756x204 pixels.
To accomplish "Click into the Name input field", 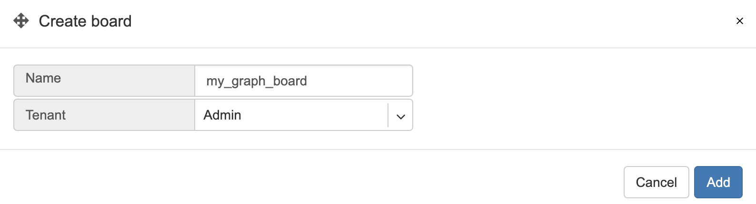I will click(304, 81).
